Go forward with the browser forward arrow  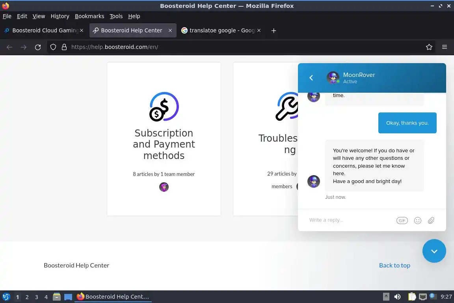tap(24, 47)
